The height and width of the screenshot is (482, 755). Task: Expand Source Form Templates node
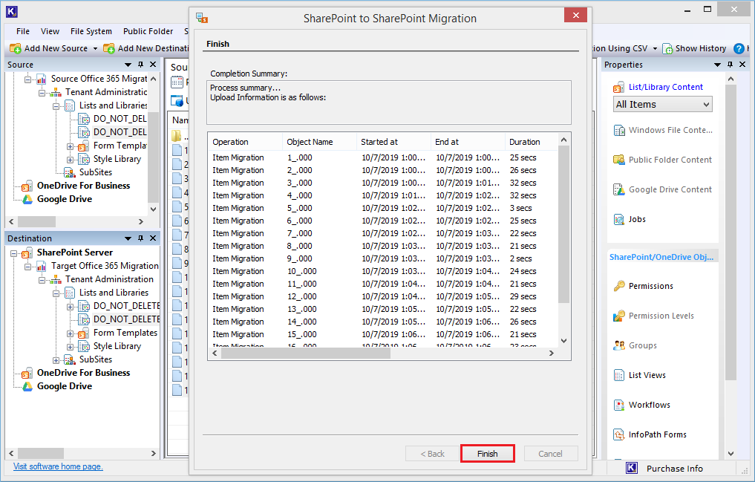point(71,146)
